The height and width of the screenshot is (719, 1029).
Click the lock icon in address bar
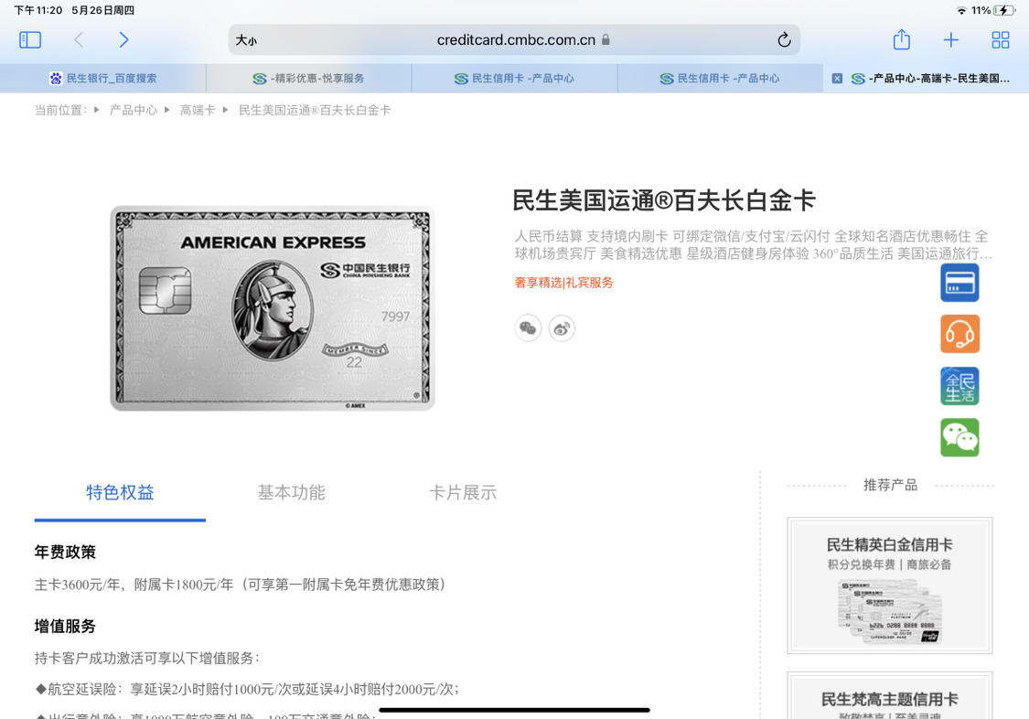tap(606, 40)
